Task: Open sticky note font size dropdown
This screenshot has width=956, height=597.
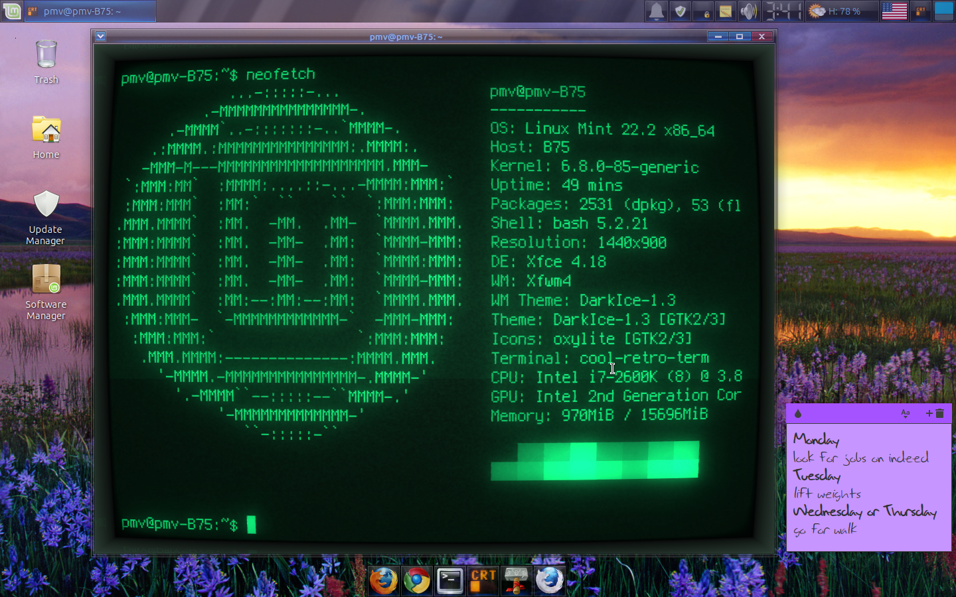Action: [905, 413]
